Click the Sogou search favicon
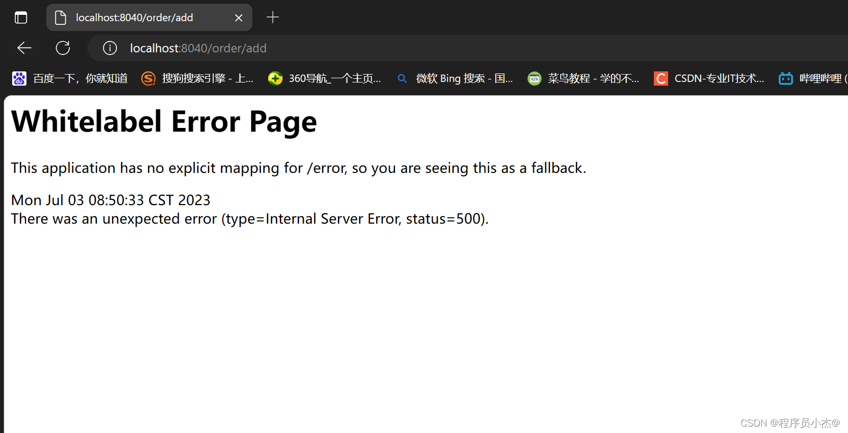This screenshot has width=848, height=433. click(x=149, y=79)
